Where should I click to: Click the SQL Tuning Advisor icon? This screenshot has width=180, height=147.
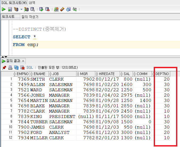tap(32, 9)
